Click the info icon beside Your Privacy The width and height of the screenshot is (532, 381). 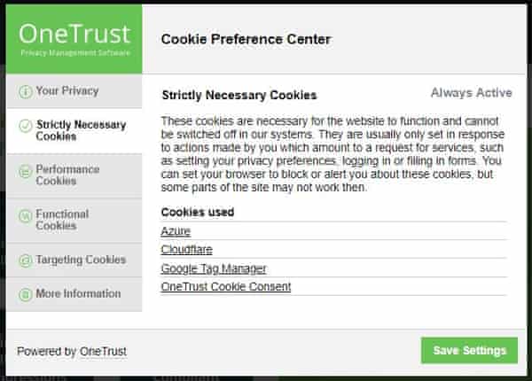pyautogui.click(x=26, y=91)
